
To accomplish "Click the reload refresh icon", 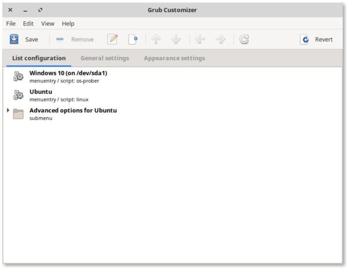I will click(x=244, y=39).
